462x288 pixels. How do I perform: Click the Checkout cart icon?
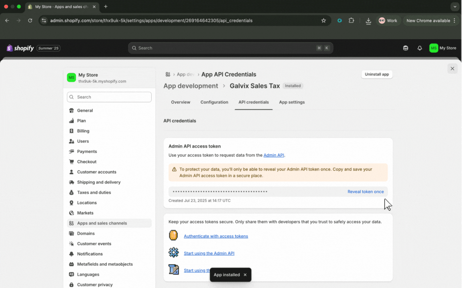[71, 162]
